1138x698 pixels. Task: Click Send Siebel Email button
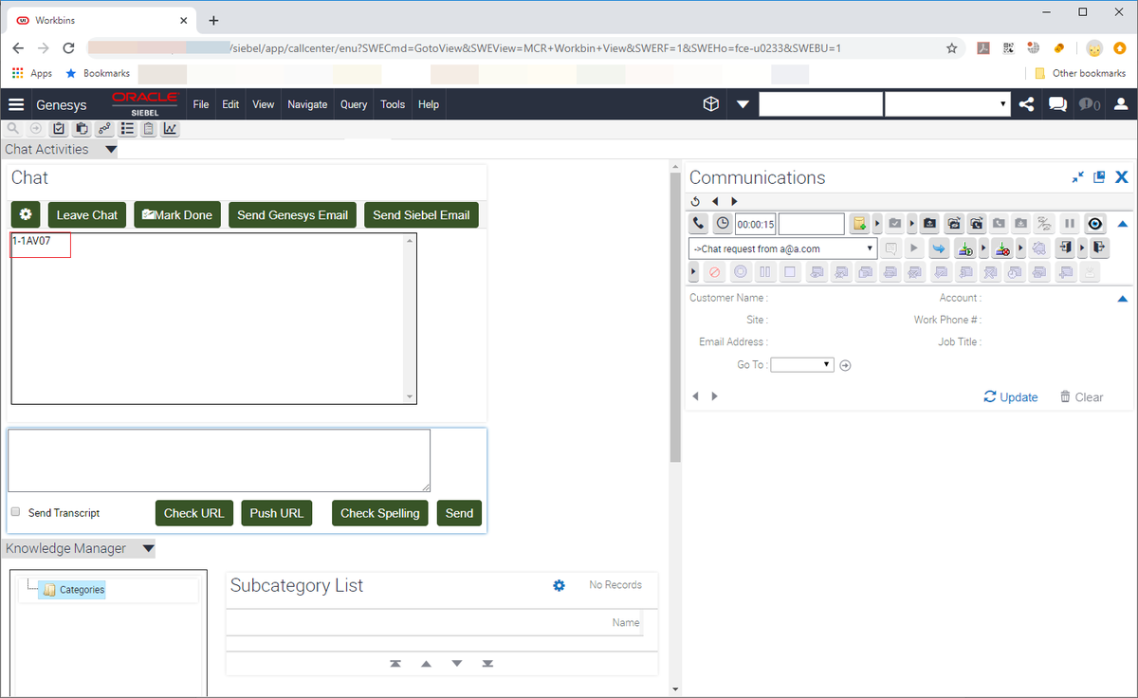click(x=421, y=214)
